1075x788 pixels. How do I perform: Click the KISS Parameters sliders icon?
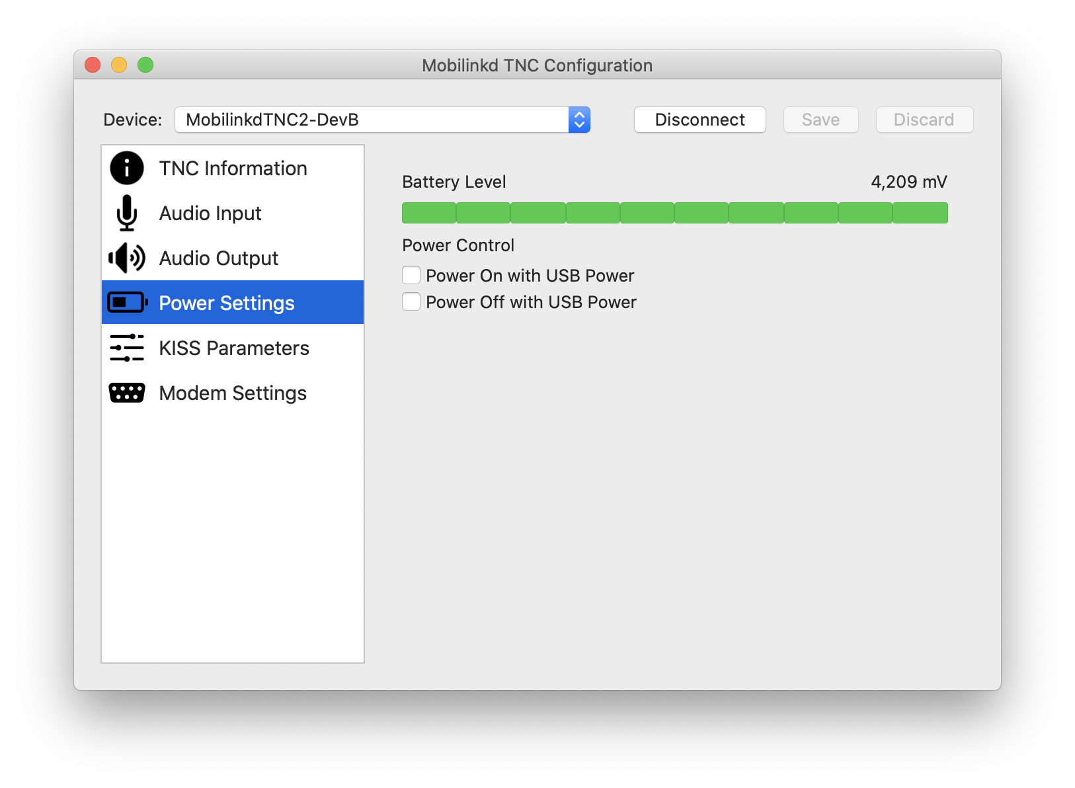126,348
